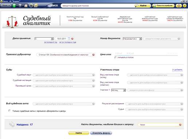Toggle only acts with «Документы к делу» checkbox
Screen dimensions: 188x139
click(x=9, y=111)
